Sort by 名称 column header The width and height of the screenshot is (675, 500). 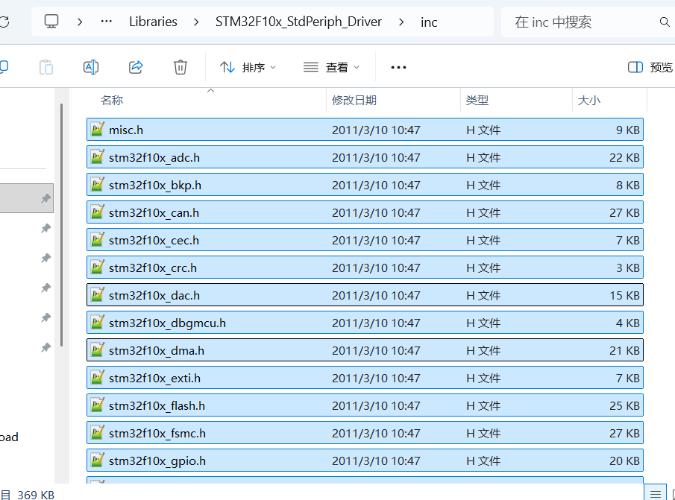click(x=111, y=100)
